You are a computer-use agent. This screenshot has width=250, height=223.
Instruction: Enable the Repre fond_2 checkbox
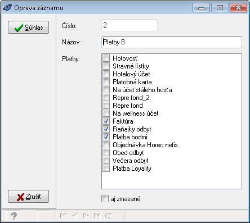tap(106, 98)
